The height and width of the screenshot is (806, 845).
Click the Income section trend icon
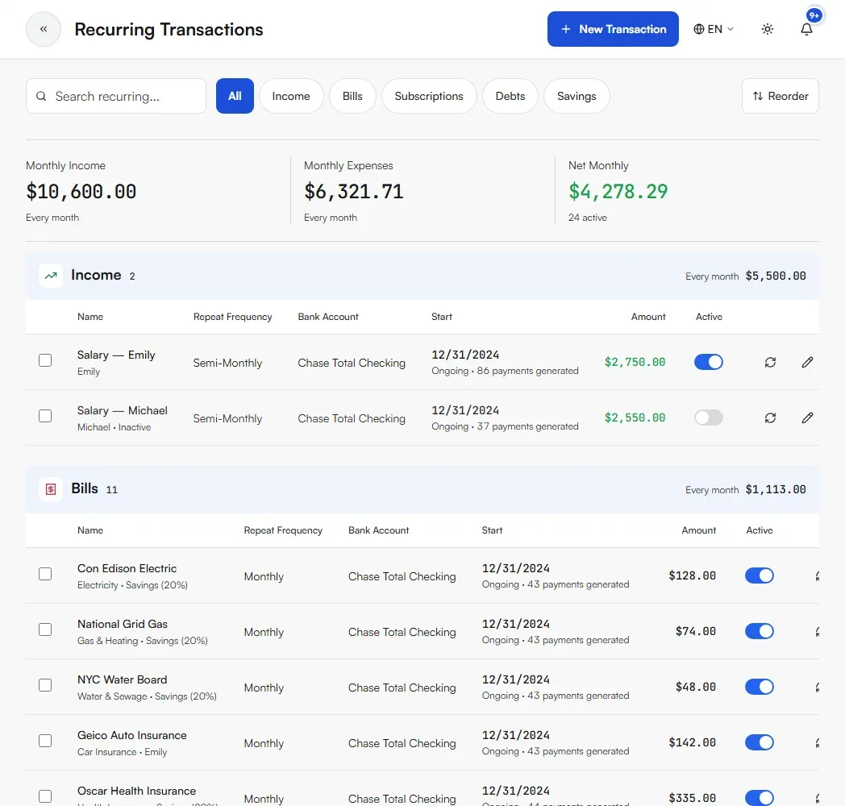pos(51,276)
